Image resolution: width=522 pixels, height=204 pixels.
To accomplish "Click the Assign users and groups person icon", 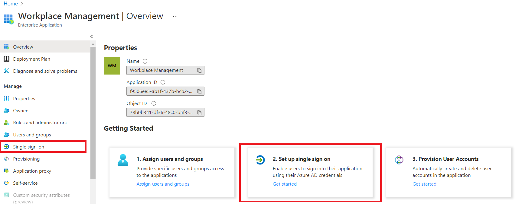I will click(x=123, y=160).
